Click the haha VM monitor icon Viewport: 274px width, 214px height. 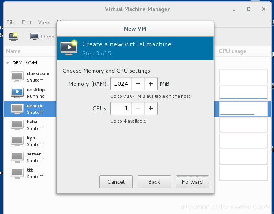[17, 125]
